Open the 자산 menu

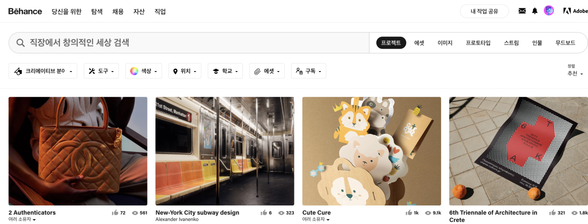click(x=139, y=11)
